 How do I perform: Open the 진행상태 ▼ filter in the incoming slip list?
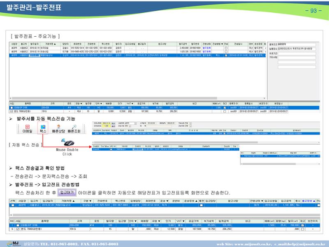(x=256, y=201)
